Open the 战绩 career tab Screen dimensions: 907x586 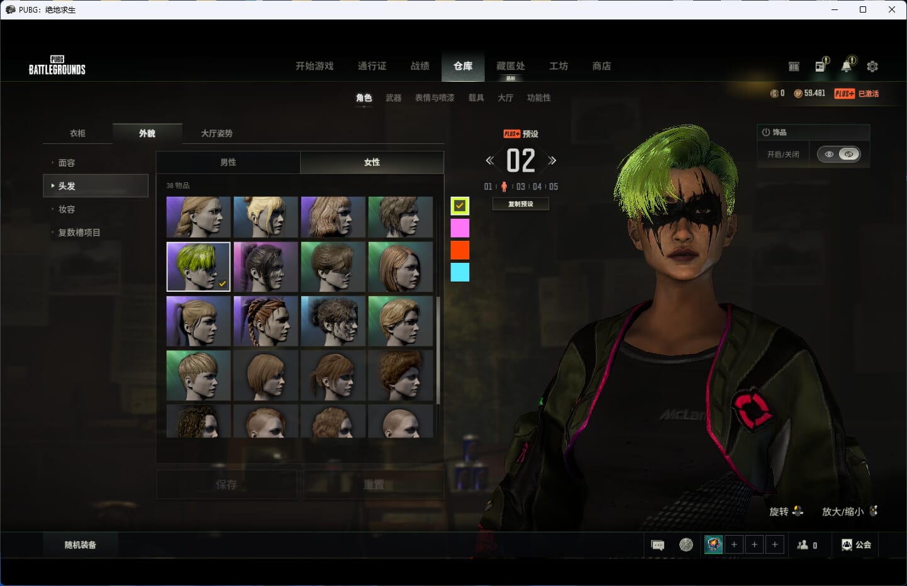point(420,66)
